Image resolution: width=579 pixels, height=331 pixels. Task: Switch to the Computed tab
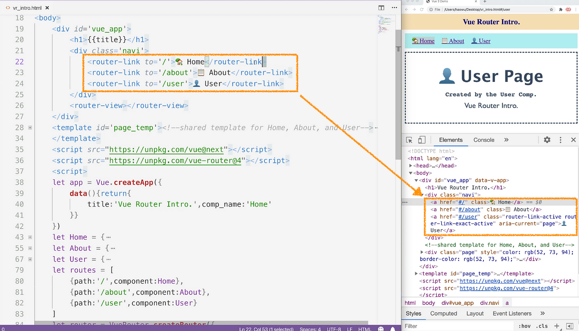coord(444,313)
